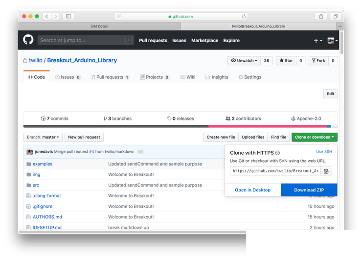Screen dimensions: 362x260
Task: Open the user avatar menu
Action: (x=333, y=41)
